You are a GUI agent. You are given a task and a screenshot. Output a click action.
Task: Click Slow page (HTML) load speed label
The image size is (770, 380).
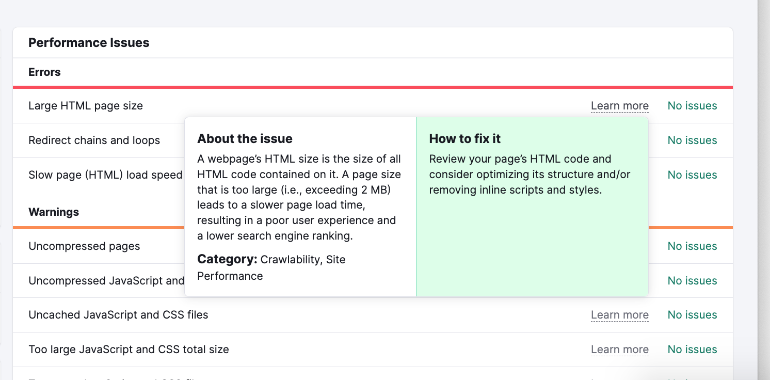pyautogui.click(x=106, y=175)
